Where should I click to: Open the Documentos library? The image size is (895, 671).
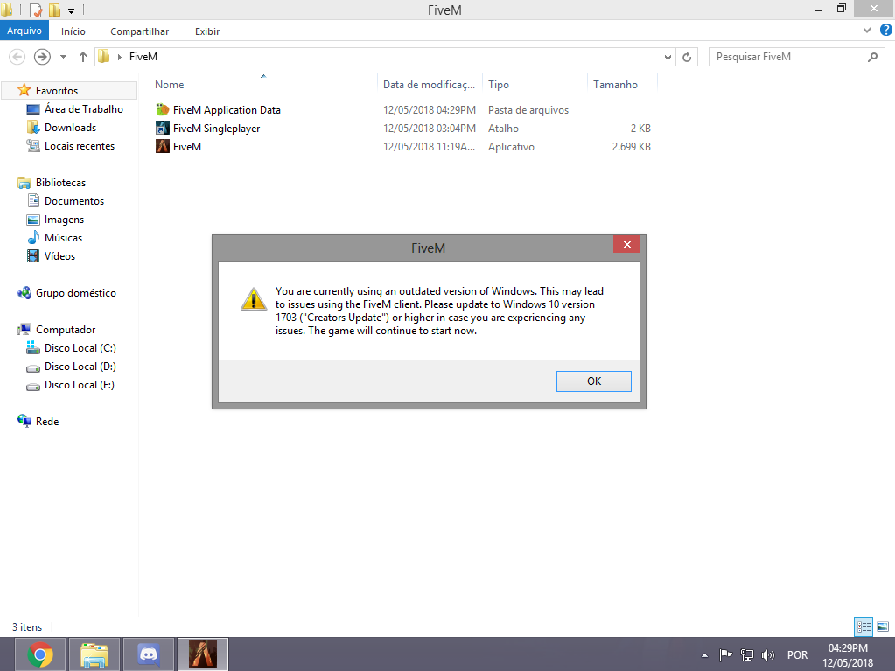tap(74, 201)
